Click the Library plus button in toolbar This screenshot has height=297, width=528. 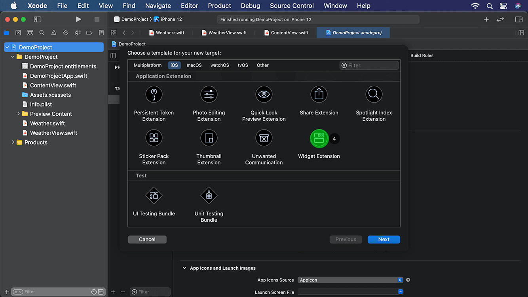[486, 19]
